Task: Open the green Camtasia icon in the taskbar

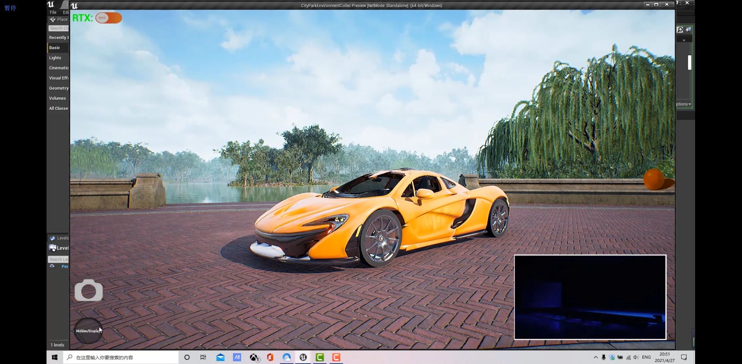Action: pyautogui.click(x=320, y=357)
